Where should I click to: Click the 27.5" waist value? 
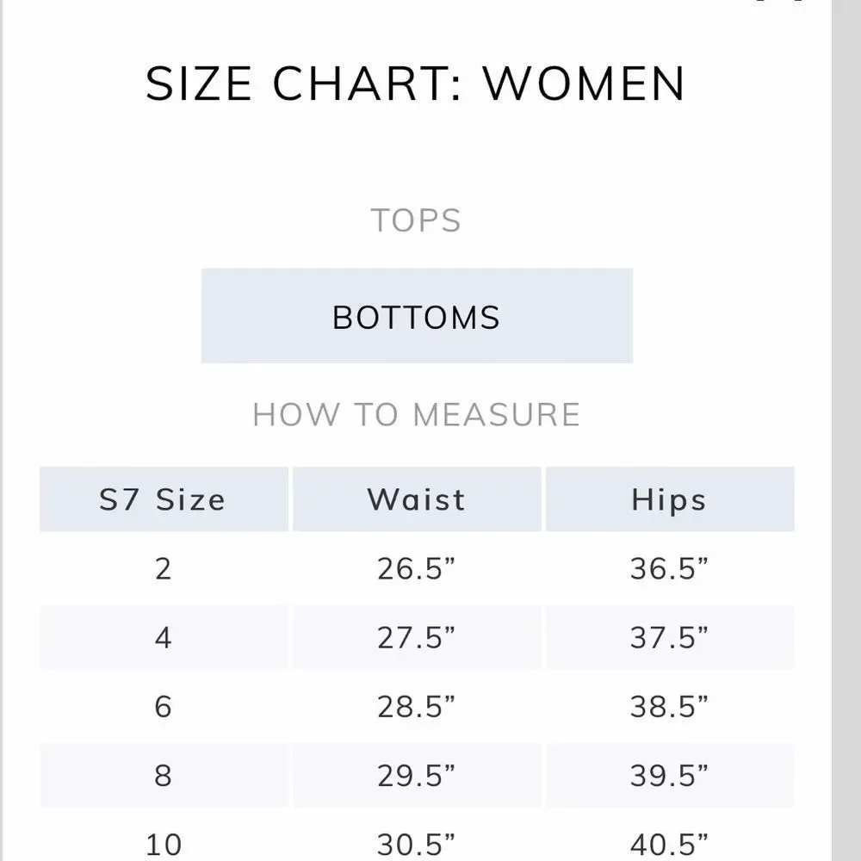(417, 638)
